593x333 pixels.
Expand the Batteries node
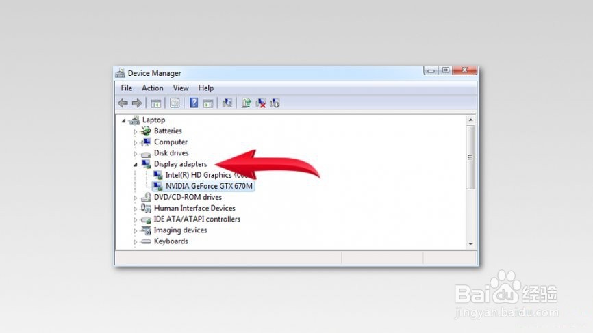tap(135, 132)
